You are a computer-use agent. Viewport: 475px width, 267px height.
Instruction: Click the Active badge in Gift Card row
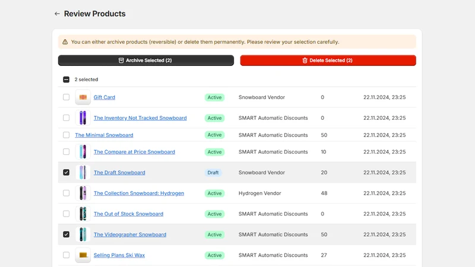tap(214, 97)
